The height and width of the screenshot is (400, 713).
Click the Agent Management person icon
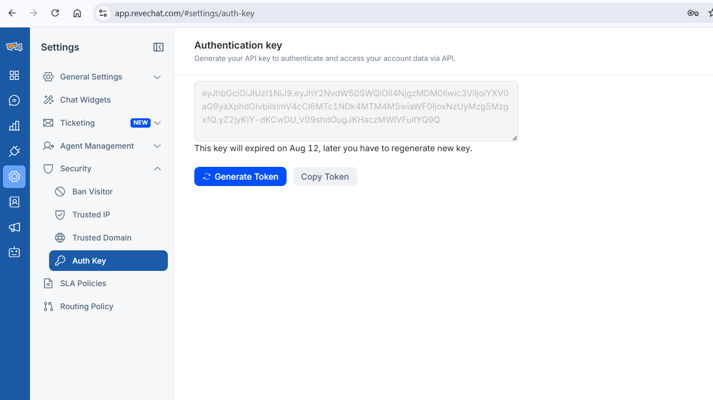(x=48, y=146)
